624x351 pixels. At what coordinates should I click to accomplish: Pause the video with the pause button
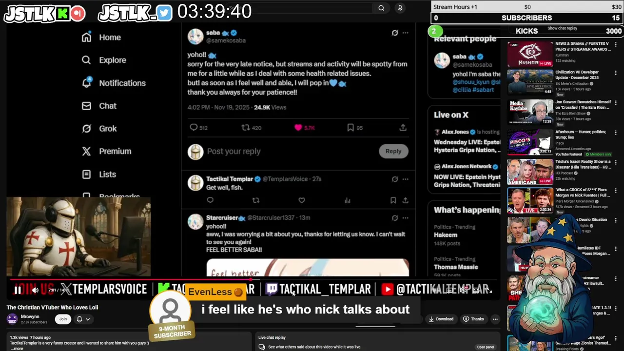18,290
